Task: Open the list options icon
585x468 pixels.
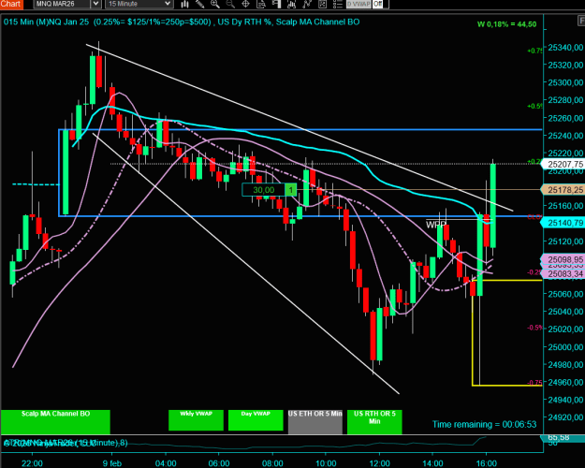Action: click(337, 4)
